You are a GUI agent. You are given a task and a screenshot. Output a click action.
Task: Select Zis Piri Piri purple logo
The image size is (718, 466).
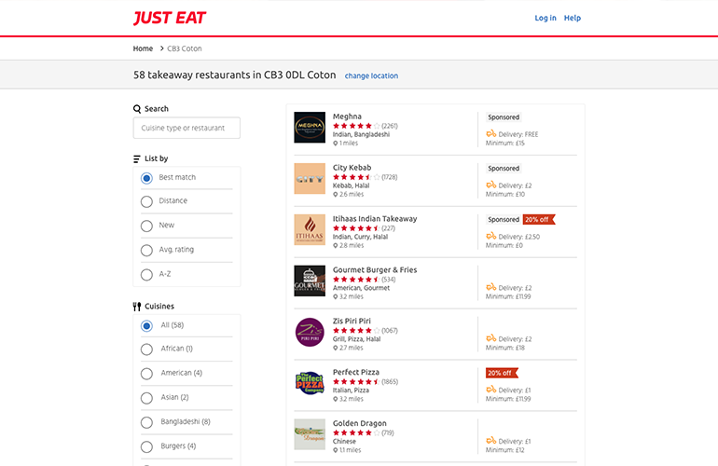coord(310,333)
